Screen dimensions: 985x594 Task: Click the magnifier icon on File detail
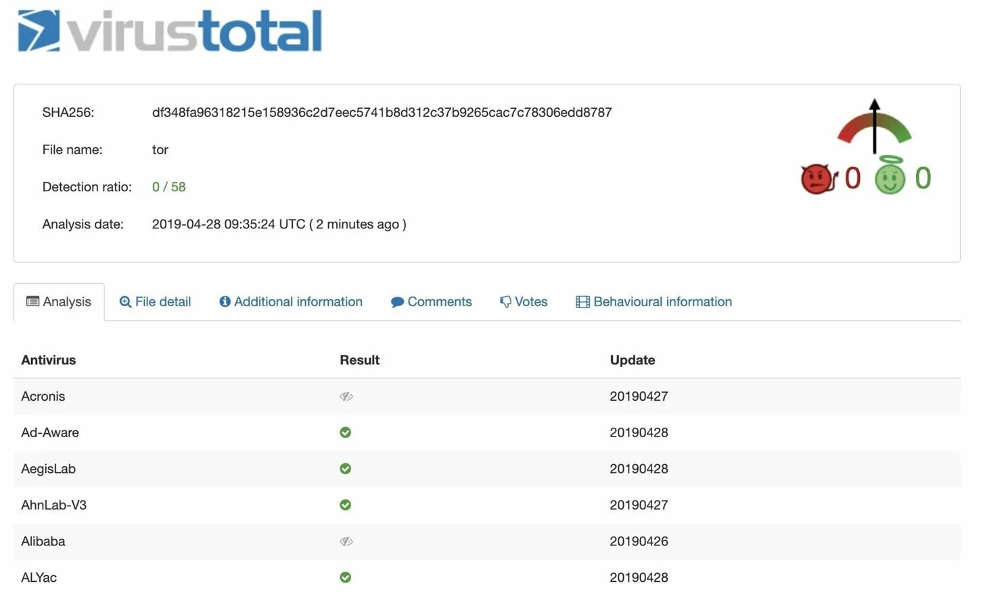125,302
